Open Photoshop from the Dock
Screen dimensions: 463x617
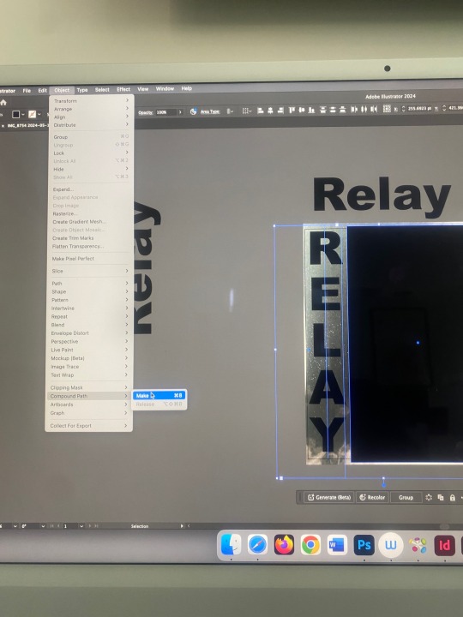point(364,545)
